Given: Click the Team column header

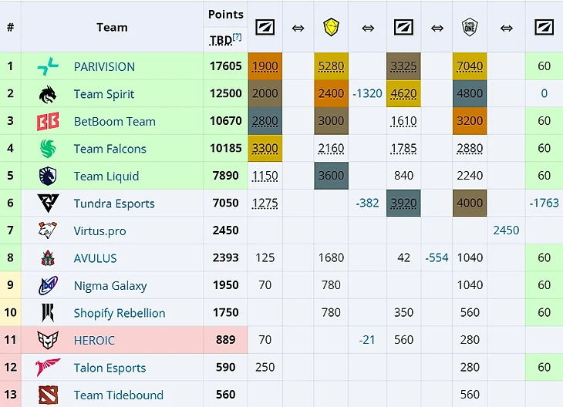Looking at the screenshot, I should coord(112,27).
